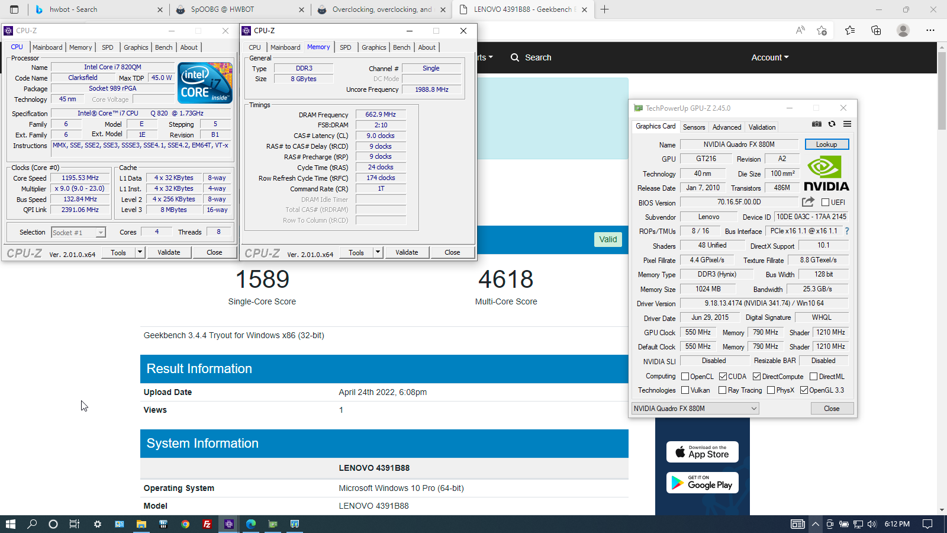
Task: Add this page to favorites star-plus icon
Action: [822, 30]
